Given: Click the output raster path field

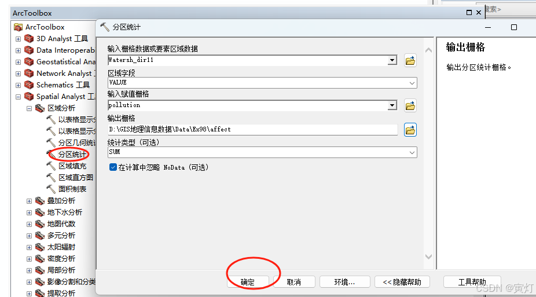Looking at the screenshot, I should click(252, 130).
